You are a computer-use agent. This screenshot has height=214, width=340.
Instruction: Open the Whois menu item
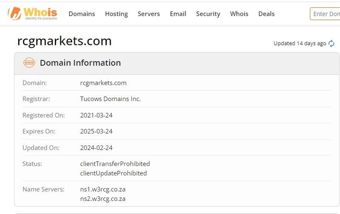pyautogui.click(x=239, y=14)
